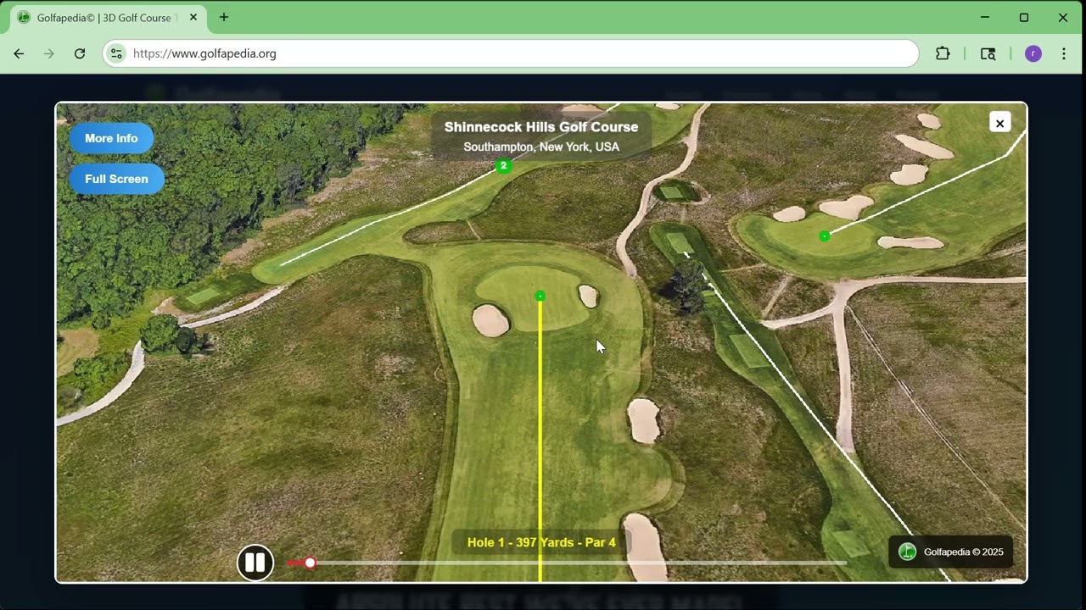This screenshot has width=1086, height=610.
Task: Select the green hole 2 marker
Action: [x=503, y=166]
